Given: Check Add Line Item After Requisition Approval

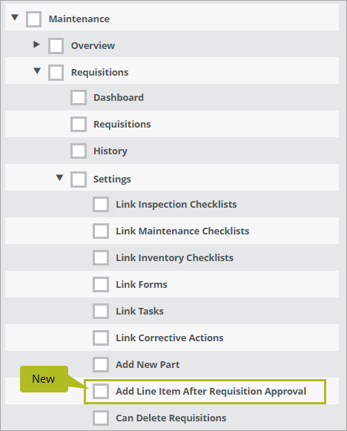Looking at the screenshot, I should pyautogui.click(x=101, y=391).
